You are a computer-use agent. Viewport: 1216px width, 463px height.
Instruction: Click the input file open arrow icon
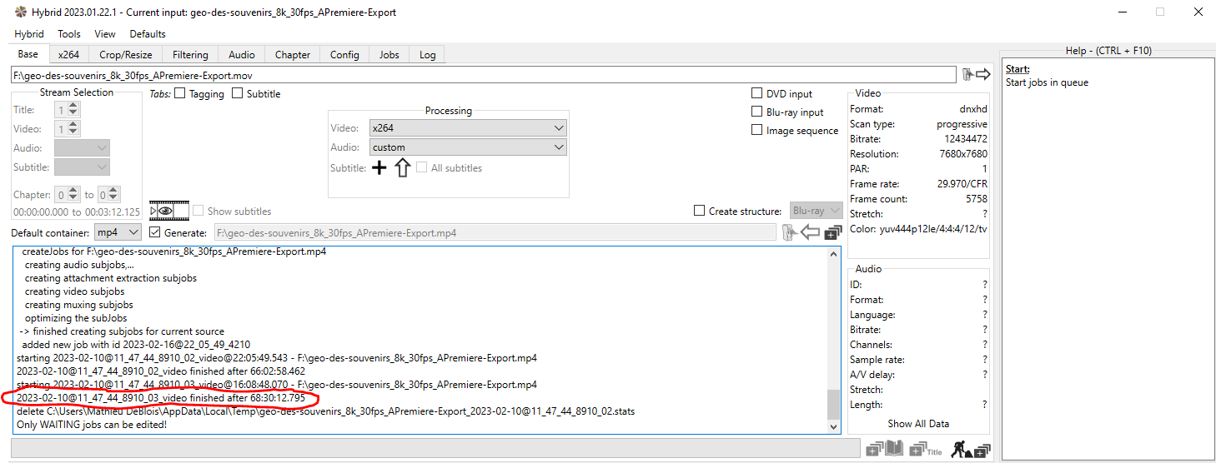[x=975, y=75]
